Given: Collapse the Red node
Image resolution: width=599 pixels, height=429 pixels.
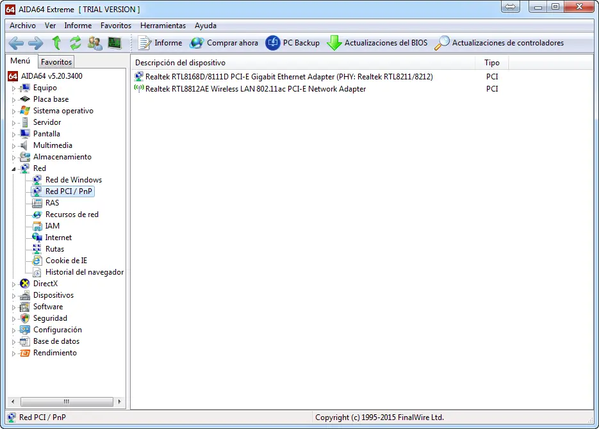Looking at the screenshot, I should tap(13, 169).
